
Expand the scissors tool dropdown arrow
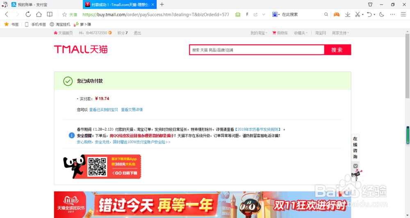click(363, 15)
